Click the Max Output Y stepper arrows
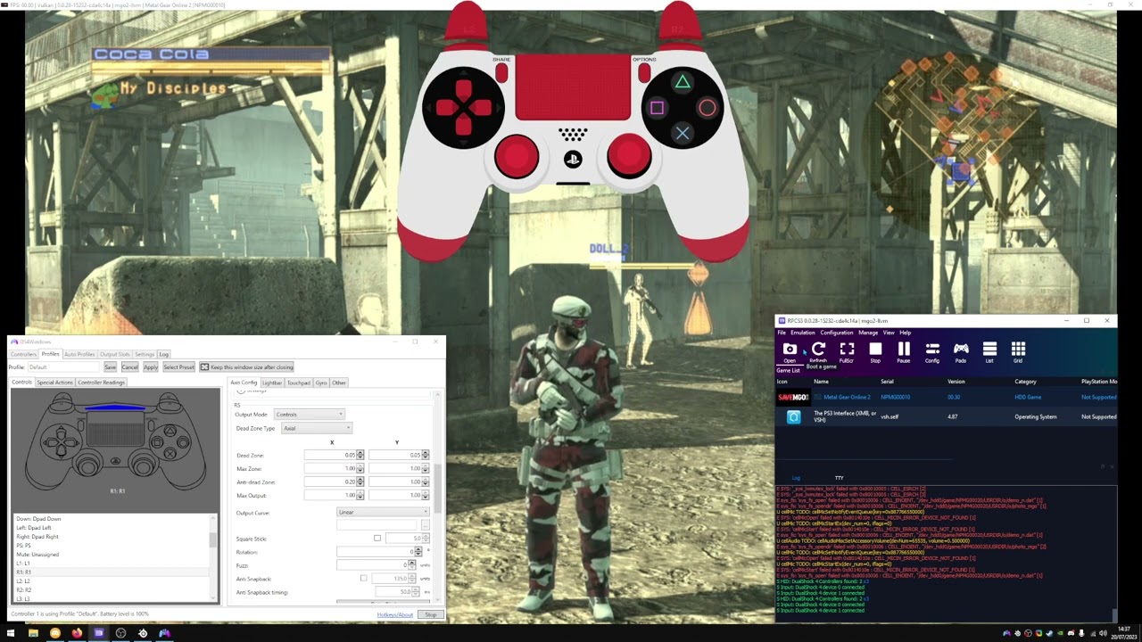 click(x=426, y=495)
